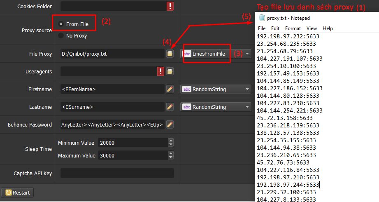
Task: Click the red warning icon in Useragents field
Action: (x=160, y=71)
